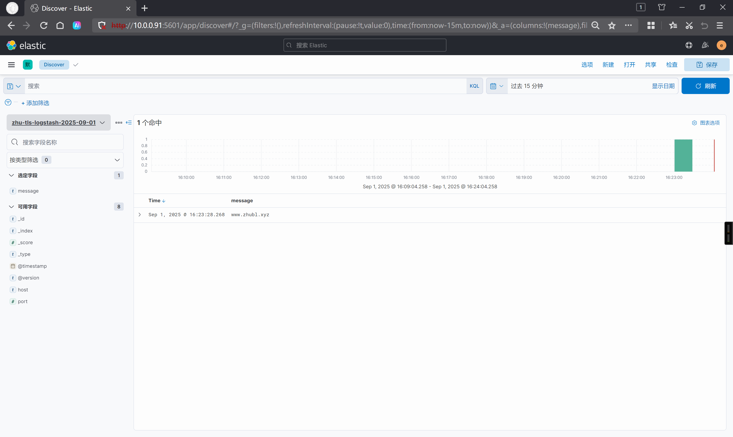Toggle the KQL query language switch
This screenshot has width=733, height=437.
pyautogui.click(x=474, y=86)
